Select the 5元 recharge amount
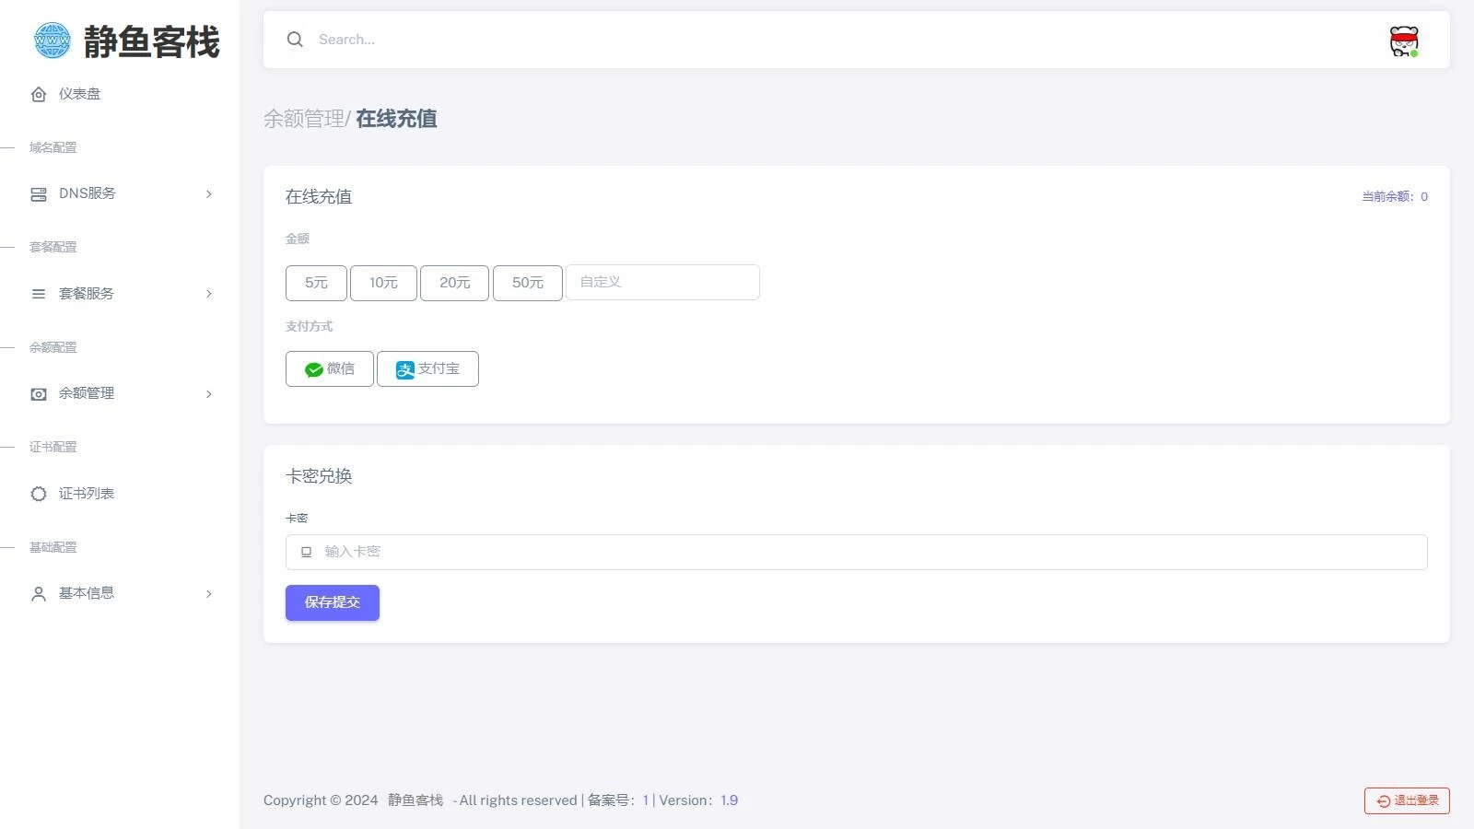 tap(316, 283)
